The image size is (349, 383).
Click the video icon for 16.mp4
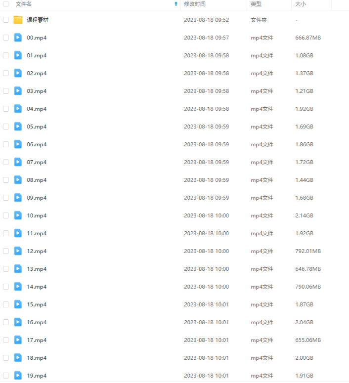(x=18, y=322)
